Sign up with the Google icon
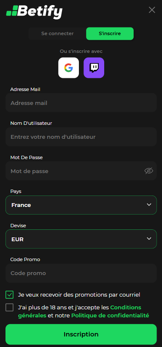 click(x=68, y=68)
